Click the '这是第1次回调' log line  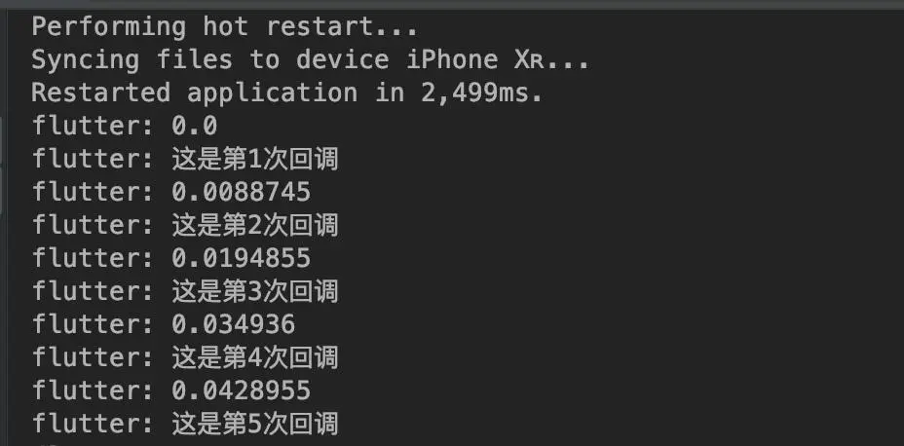point(185,159)
